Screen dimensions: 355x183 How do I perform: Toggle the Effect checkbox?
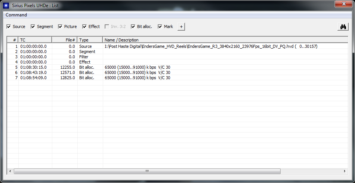(84, 27)
